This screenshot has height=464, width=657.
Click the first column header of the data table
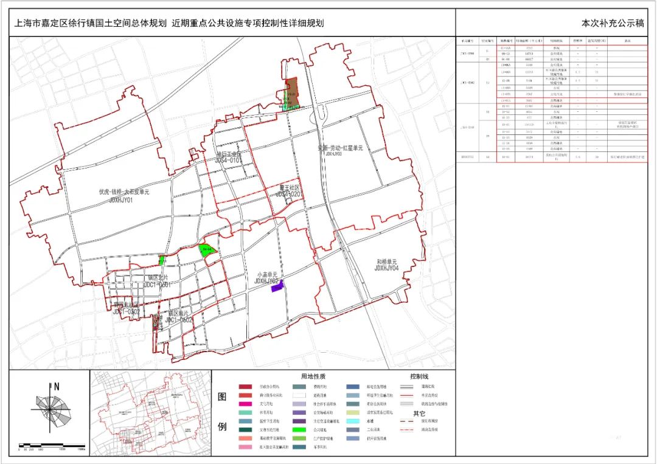point(467,41)
